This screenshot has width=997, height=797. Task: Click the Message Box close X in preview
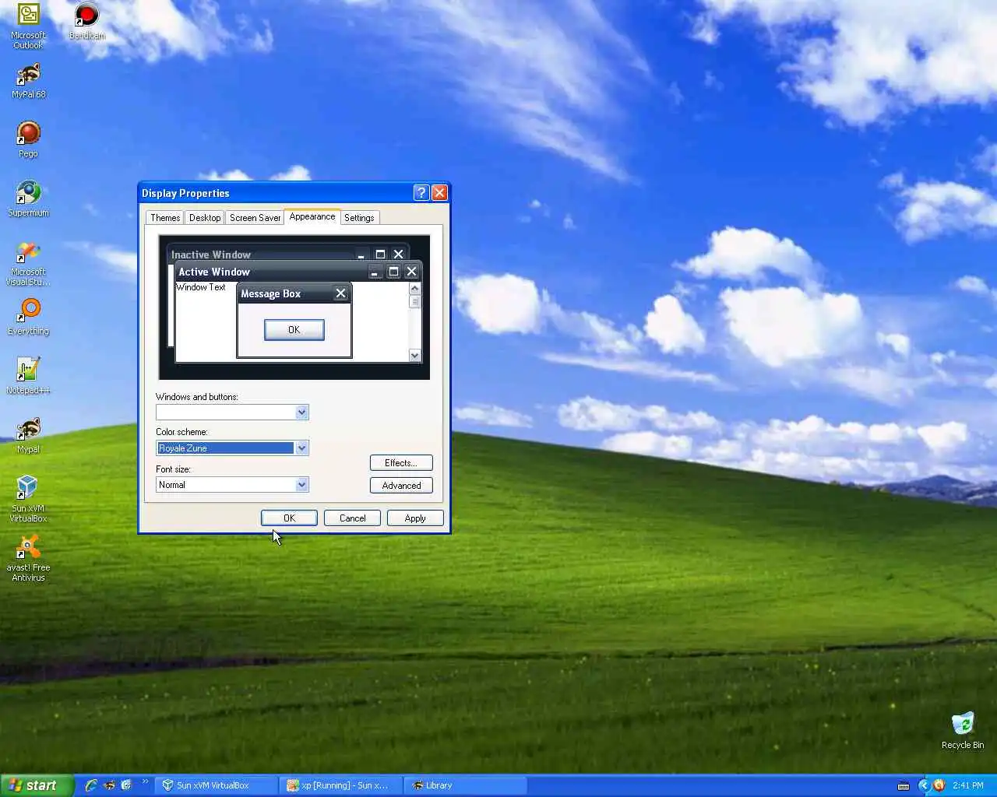pos(340,293)
